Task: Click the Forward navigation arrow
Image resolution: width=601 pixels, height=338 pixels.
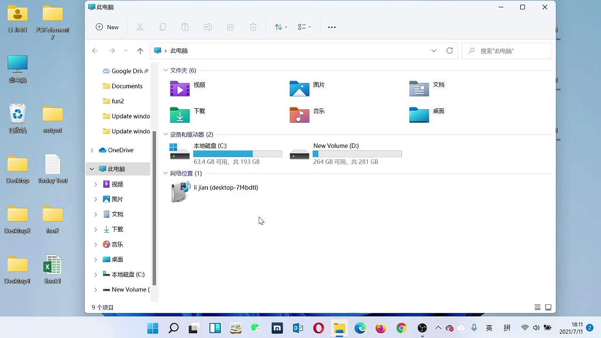Action: click(112, 51)
